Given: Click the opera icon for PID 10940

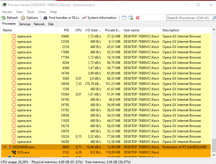Looking at the screenshot, I should click(x=14, y=36).
